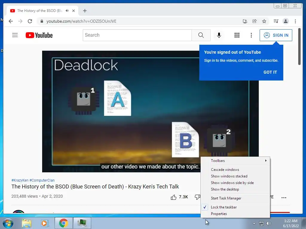This screenshot has width=306, height=229.
Task: Show hidden tray icons arrow
Action: coord(254,223)
